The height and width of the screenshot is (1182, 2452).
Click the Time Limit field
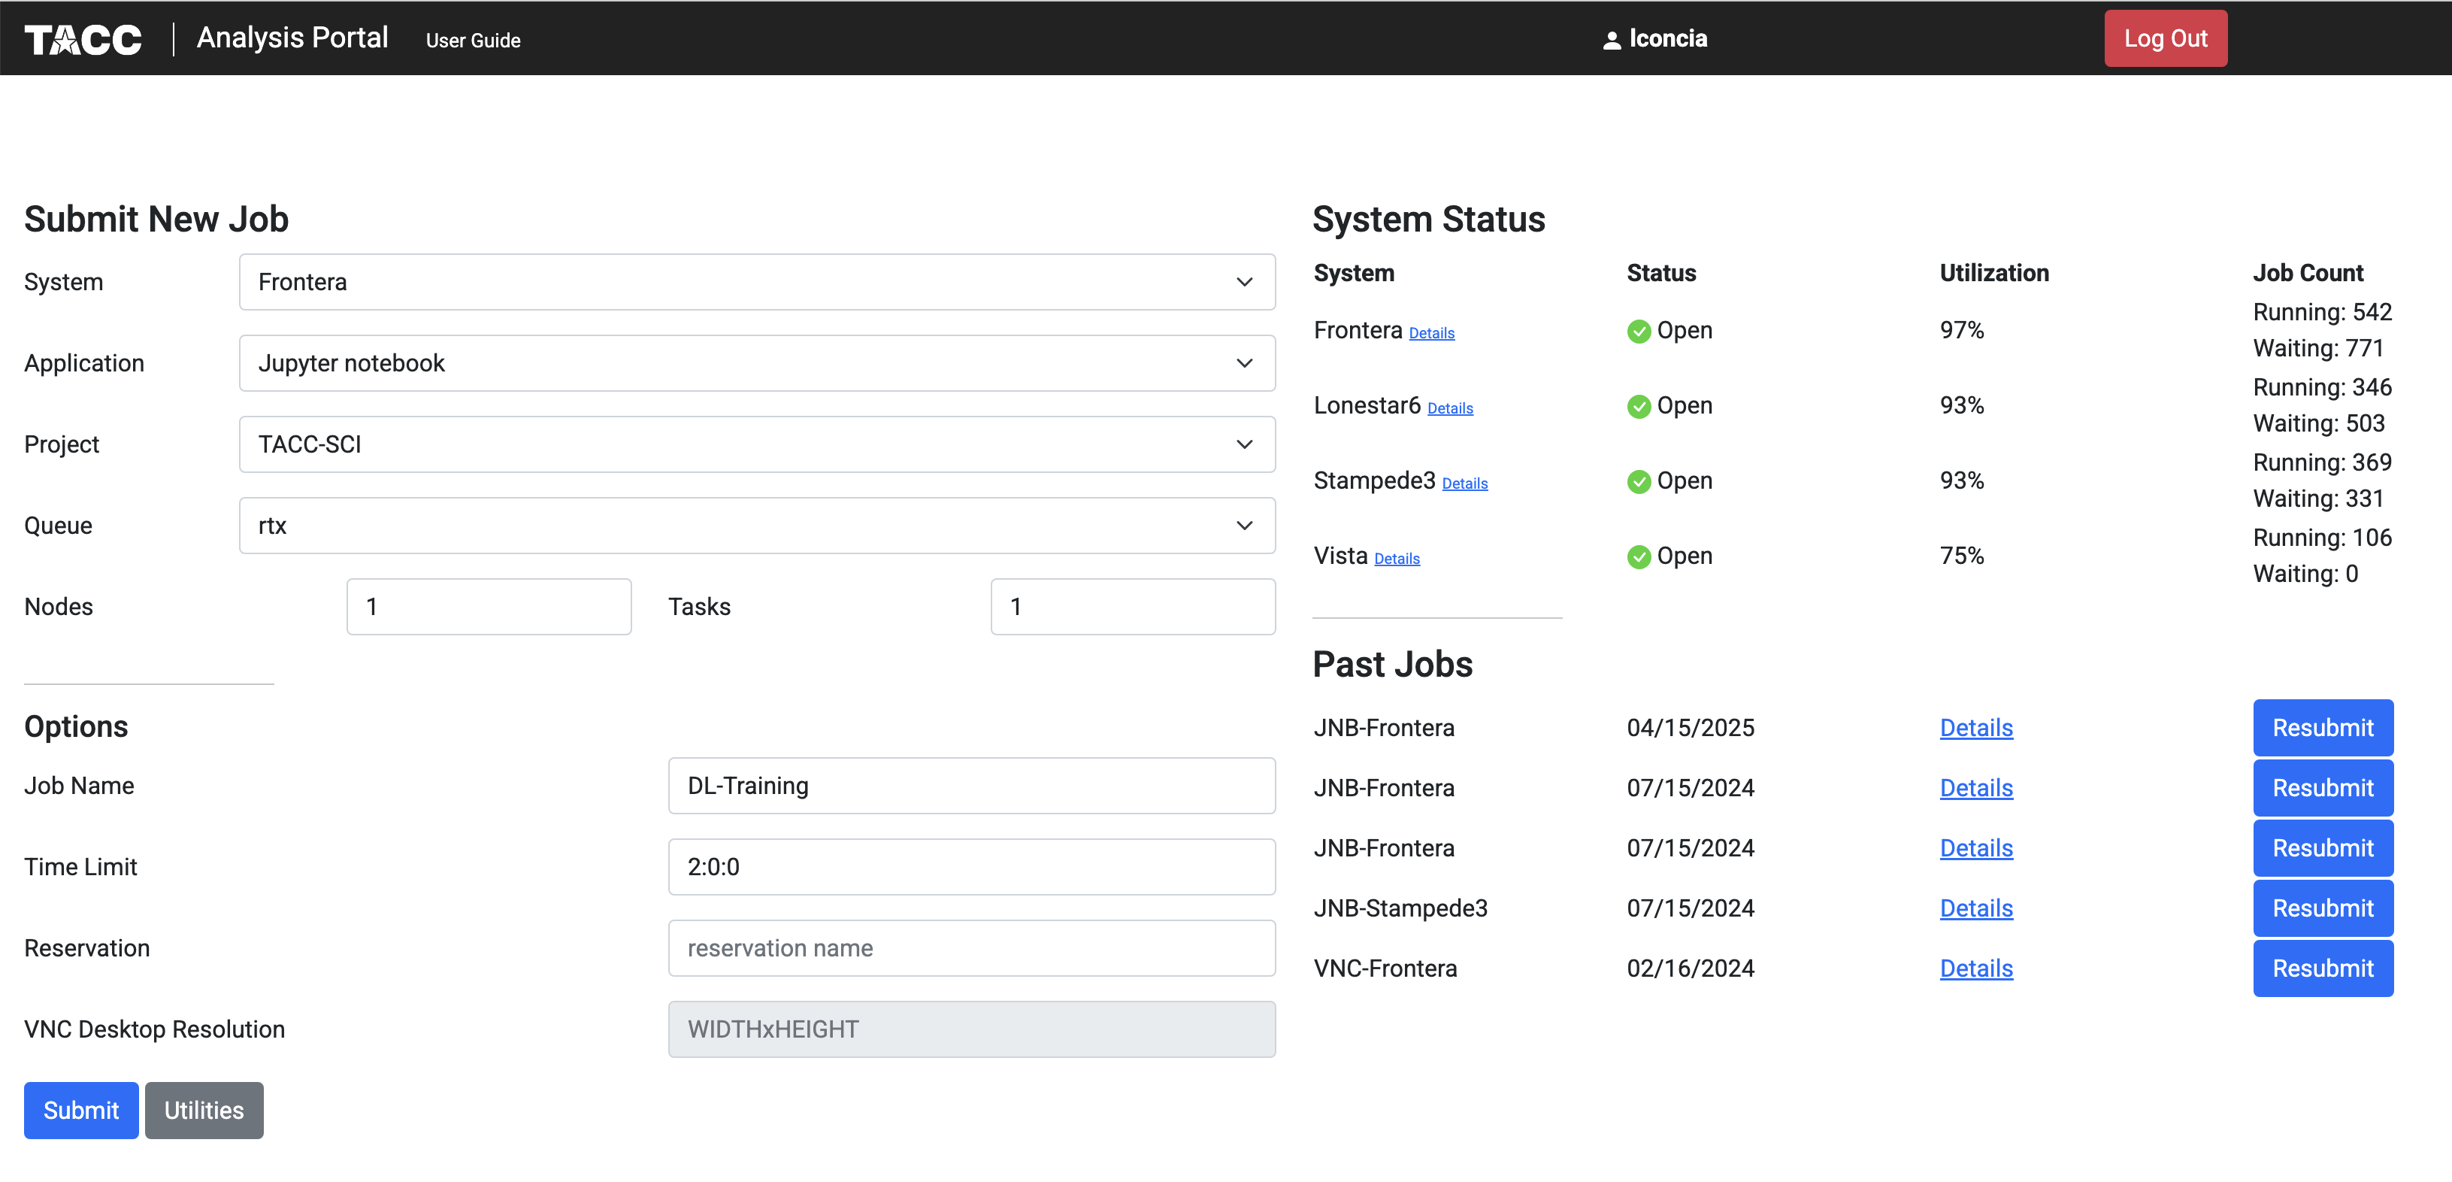click(x=971, y=867)
